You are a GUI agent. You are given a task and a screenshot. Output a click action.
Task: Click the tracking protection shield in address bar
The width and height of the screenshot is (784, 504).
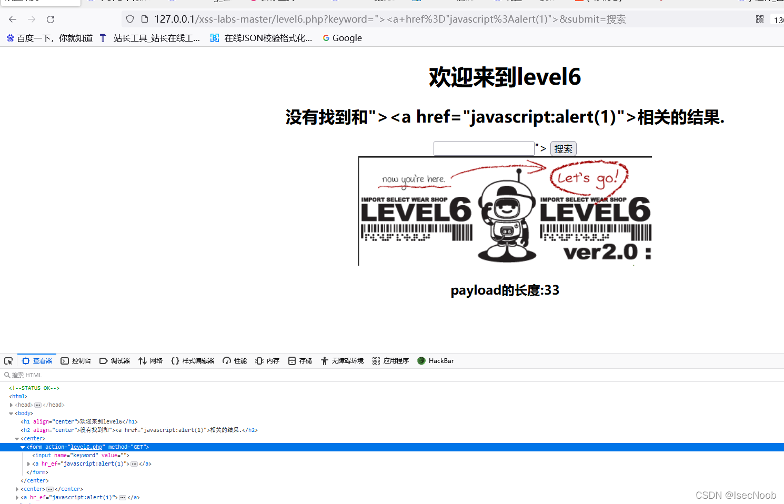pyautogui.click(x=129, y=19)
